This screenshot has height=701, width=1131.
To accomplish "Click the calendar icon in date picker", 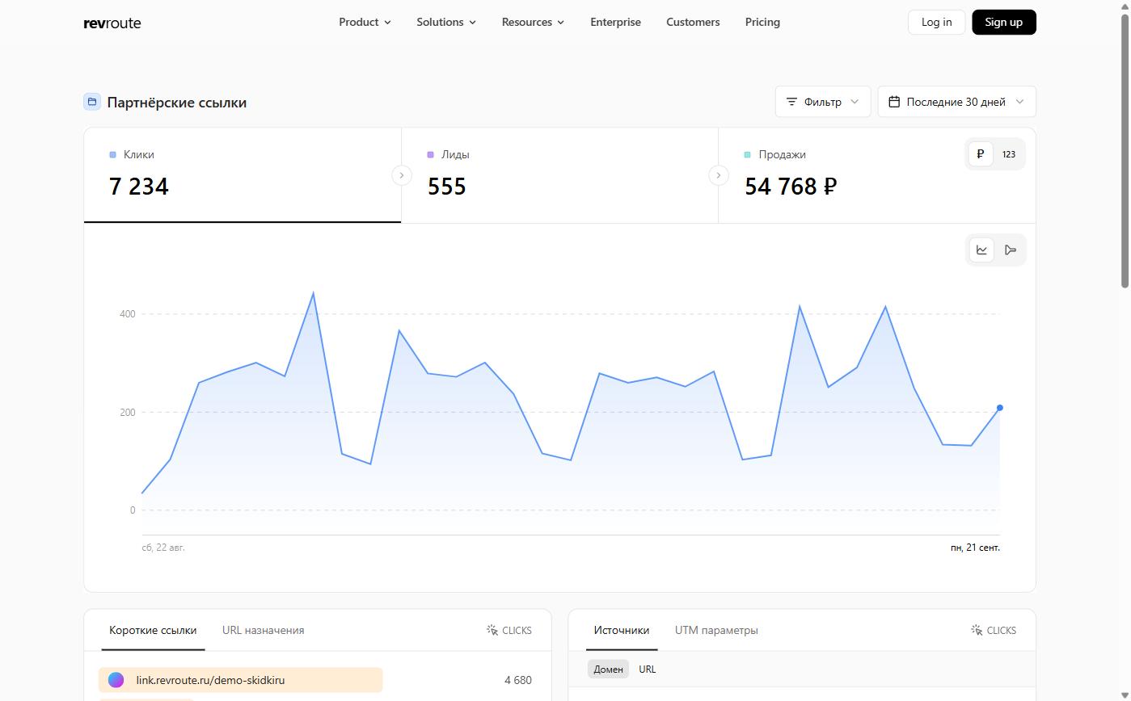I will tap(894, 102).
